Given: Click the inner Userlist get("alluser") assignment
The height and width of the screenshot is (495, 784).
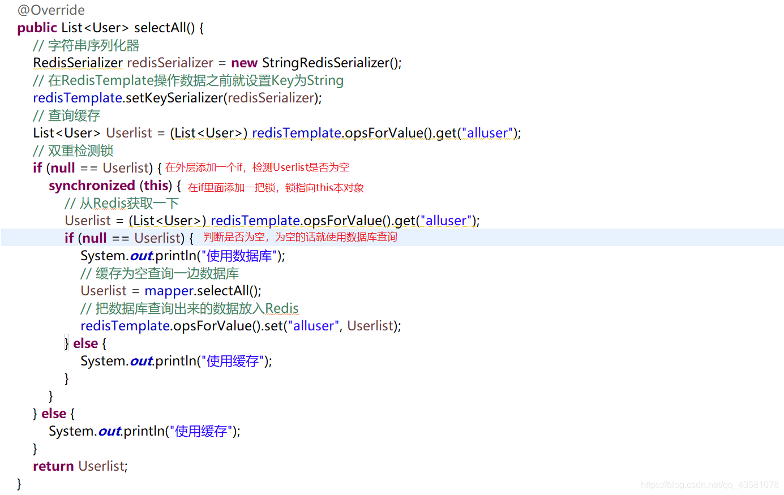Looking at the screenshot, I should [272, 221].
